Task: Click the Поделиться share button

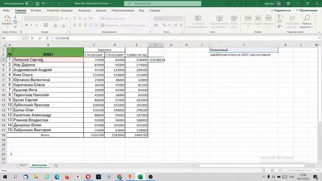Action: [281, 10]
